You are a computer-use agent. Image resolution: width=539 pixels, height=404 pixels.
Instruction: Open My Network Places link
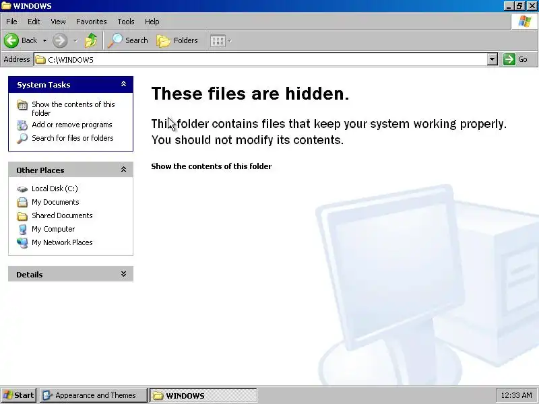pos(62,242)
